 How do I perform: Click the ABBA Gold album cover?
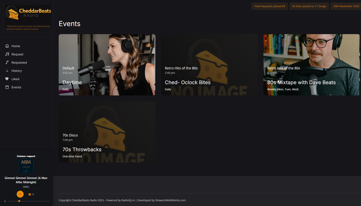click(26, 166)
